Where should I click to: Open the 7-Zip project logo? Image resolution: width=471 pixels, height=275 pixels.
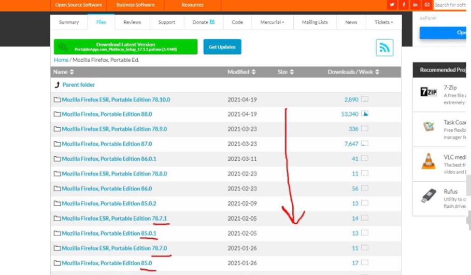click(x=428, y=92)
